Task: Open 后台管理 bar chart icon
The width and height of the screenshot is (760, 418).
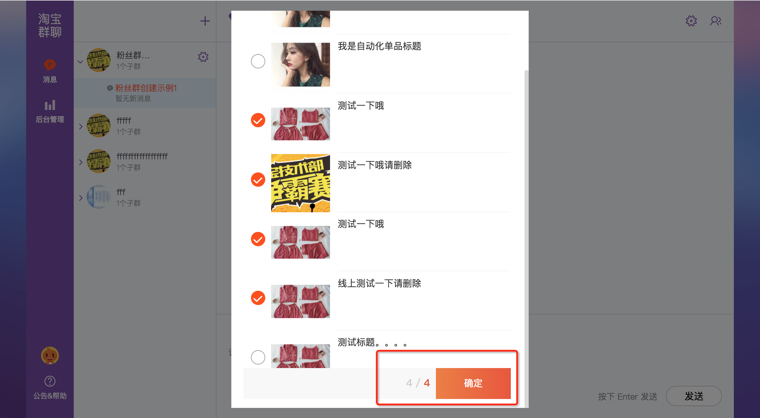Action: point(50,105)
